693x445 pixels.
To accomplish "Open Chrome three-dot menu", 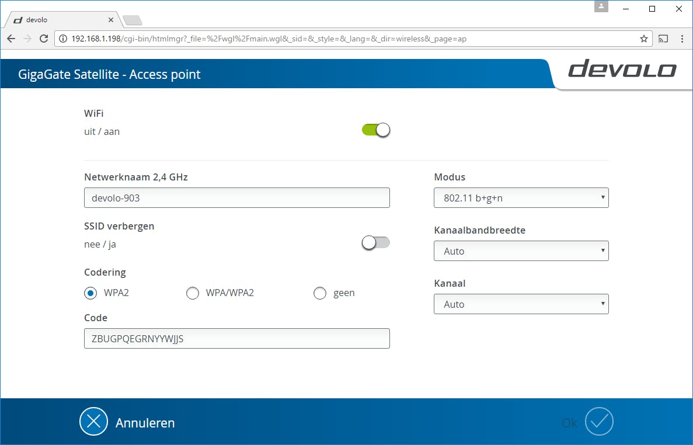I will [682, 39].
